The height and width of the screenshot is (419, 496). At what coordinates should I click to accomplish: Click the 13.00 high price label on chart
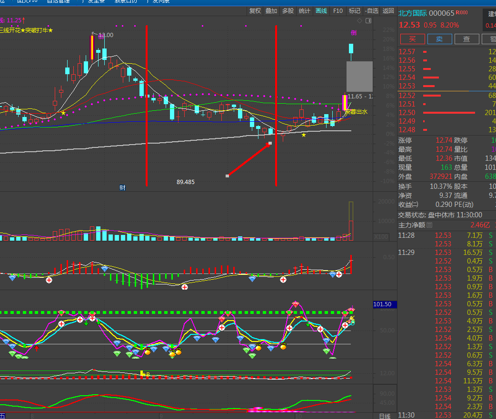click(106, 35)
